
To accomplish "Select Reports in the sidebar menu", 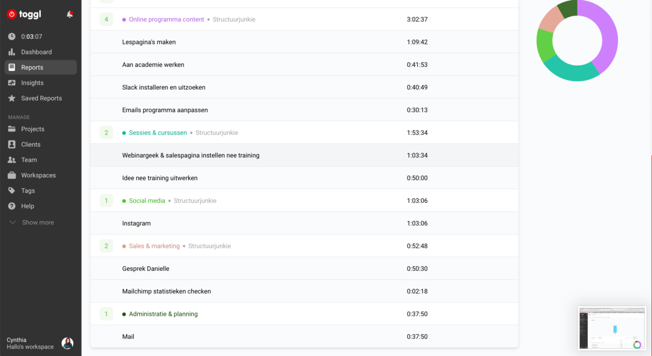I will (32, 67).
